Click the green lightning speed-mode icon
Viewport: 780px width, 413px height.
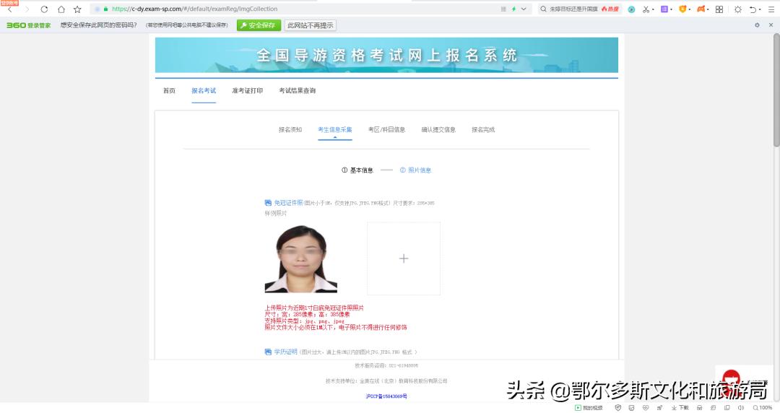click(513, 9)
